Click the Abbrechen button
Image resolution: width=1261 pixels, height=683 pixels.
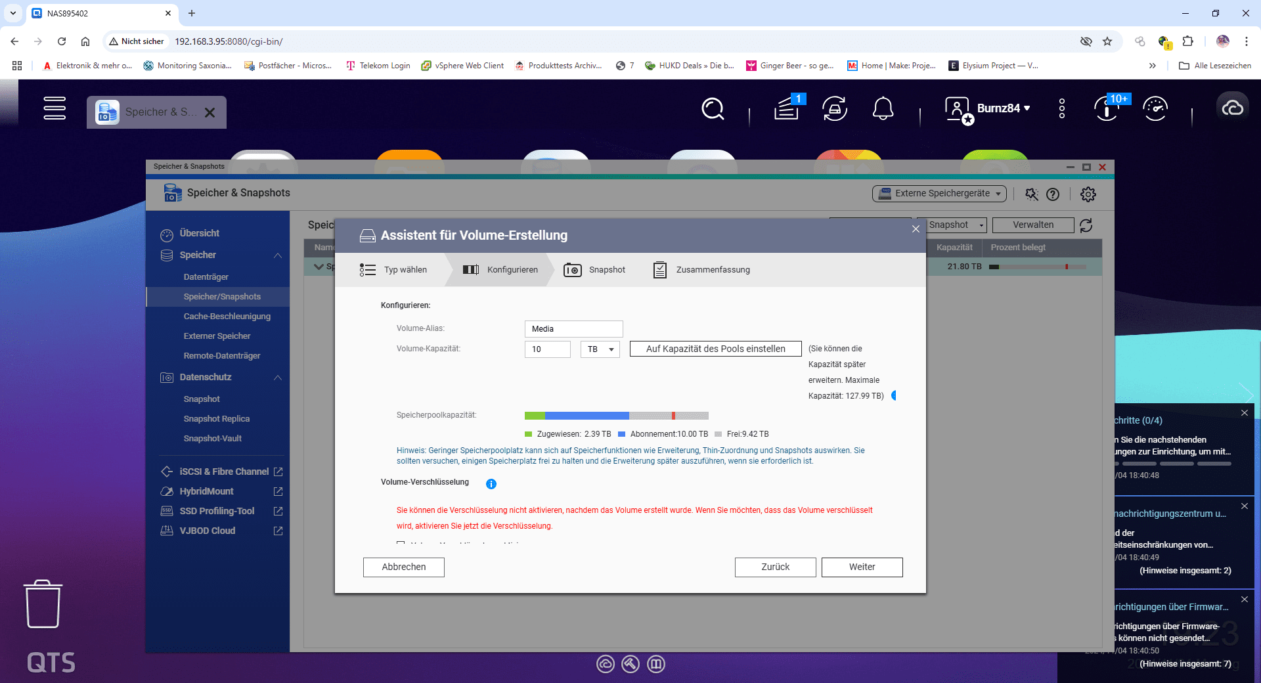pyautogui.click(x=403, y=567)
